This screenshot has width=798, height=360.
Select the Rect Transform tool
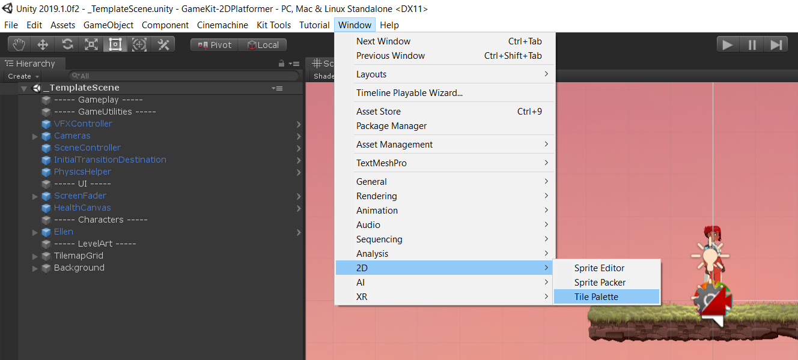click(115, 45)
